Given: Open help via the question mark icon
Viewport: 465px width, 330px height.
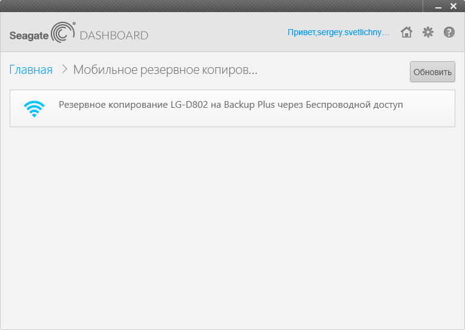Looking at the screenshot, I should (x=449, y=32).
